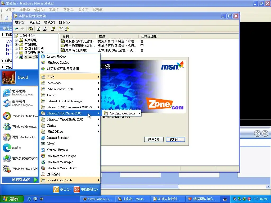Expand Microsoft Visual Studio 2005 arrow
271x203 pixels.
[x=98, y=119]
